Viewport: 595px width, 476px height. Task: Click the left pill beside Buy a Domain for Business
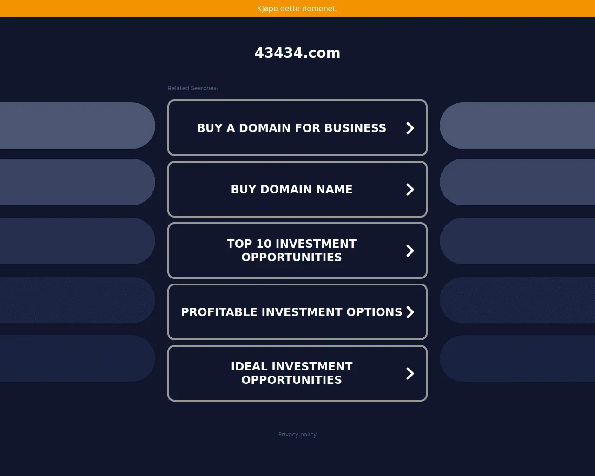coord(77,126)
